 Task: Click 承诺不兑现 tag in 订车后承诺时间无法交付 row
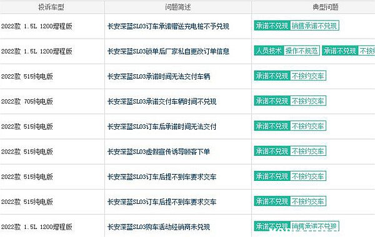pos(272,126)
